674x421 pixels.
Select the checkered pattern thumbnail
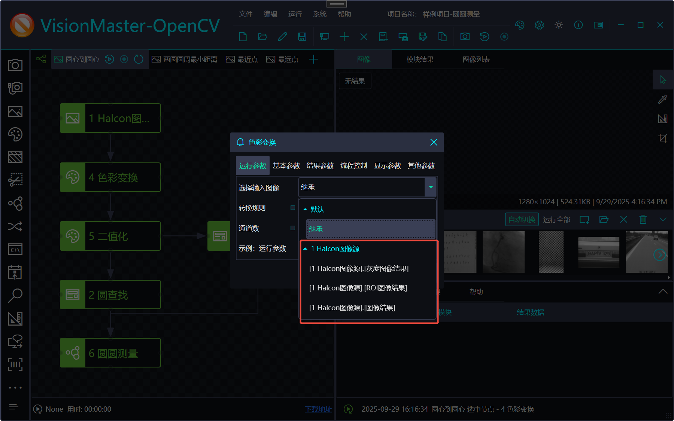[551, 252]
